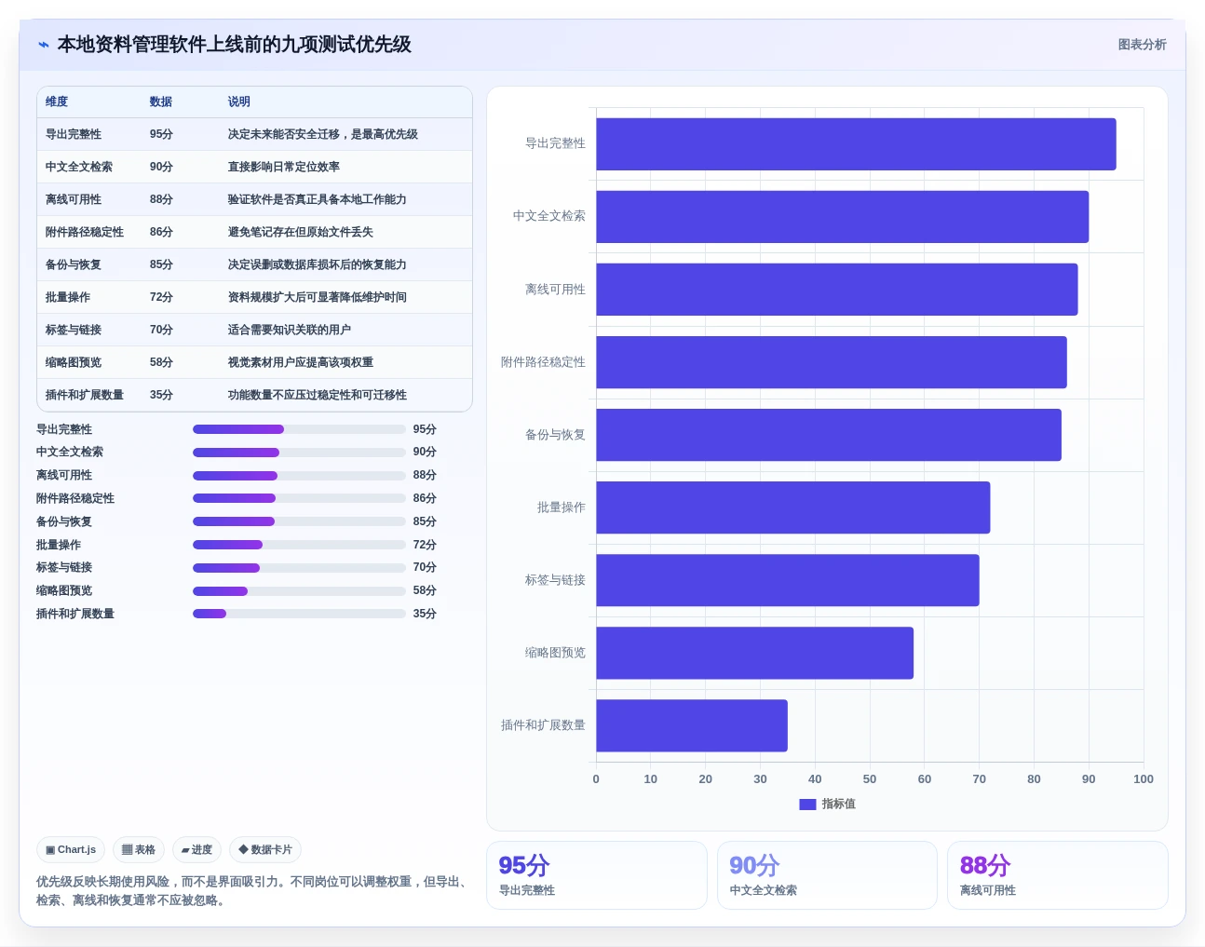Click the 50 x-axis tick label

pyautogui.click(x=870, y=779)
